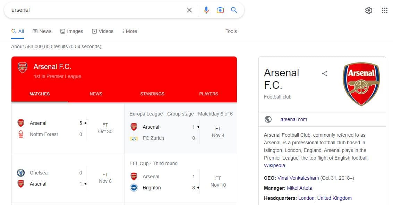The width and height of the screenshot is (393, 205).
Task: Open the Videos results tab
Action: (103, 31)
